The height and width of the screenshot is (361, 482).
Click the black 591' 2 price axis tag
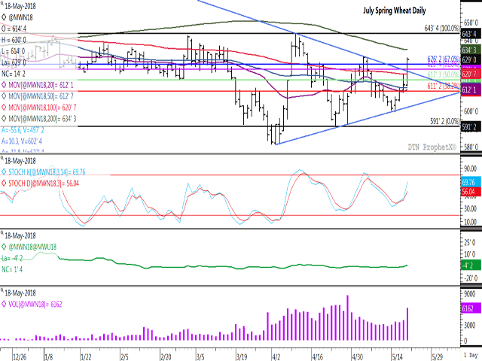click(471, 127)
